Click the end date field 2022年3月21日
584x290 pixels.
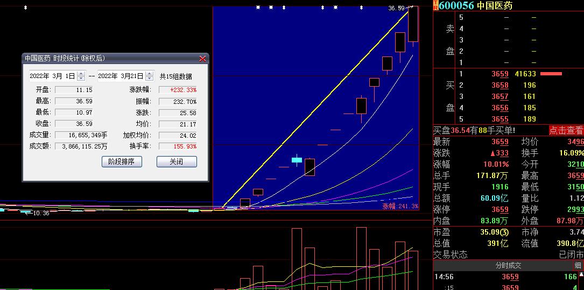(121, 76)
